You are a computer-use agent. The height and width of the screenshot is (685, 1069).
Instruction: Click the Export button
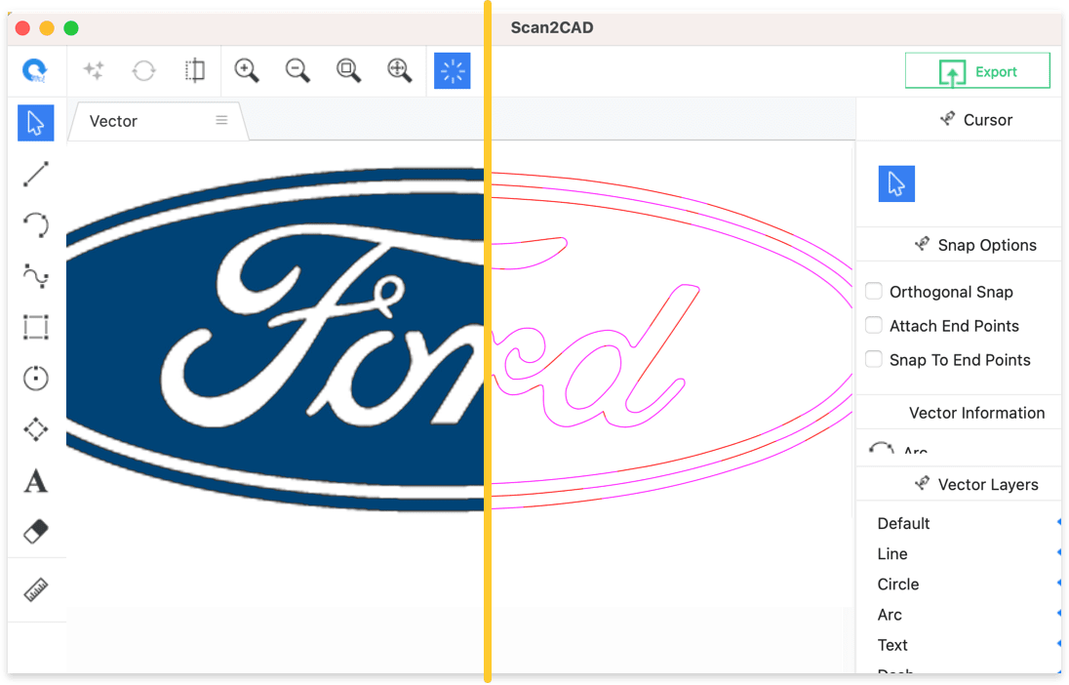pos(977,71)
